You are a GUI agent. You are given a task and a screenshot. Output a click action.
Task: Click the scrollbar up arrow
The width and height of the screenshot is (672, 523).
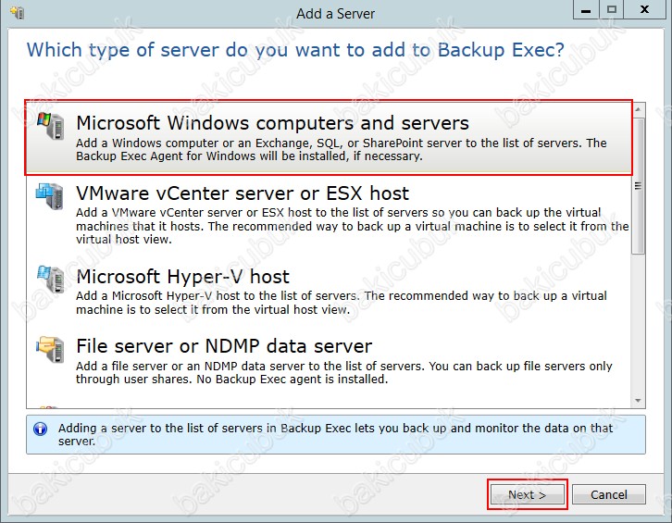(x=638, y=108)
